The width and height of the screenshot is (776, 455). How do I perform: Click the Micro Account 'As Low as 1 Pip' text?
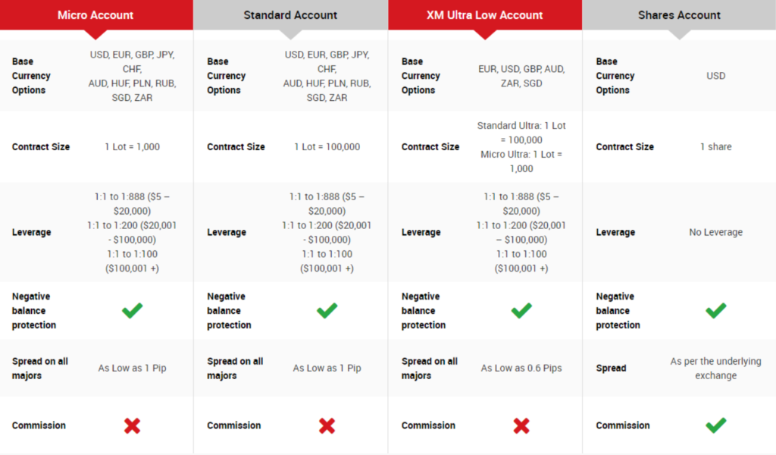click(133, 368)
